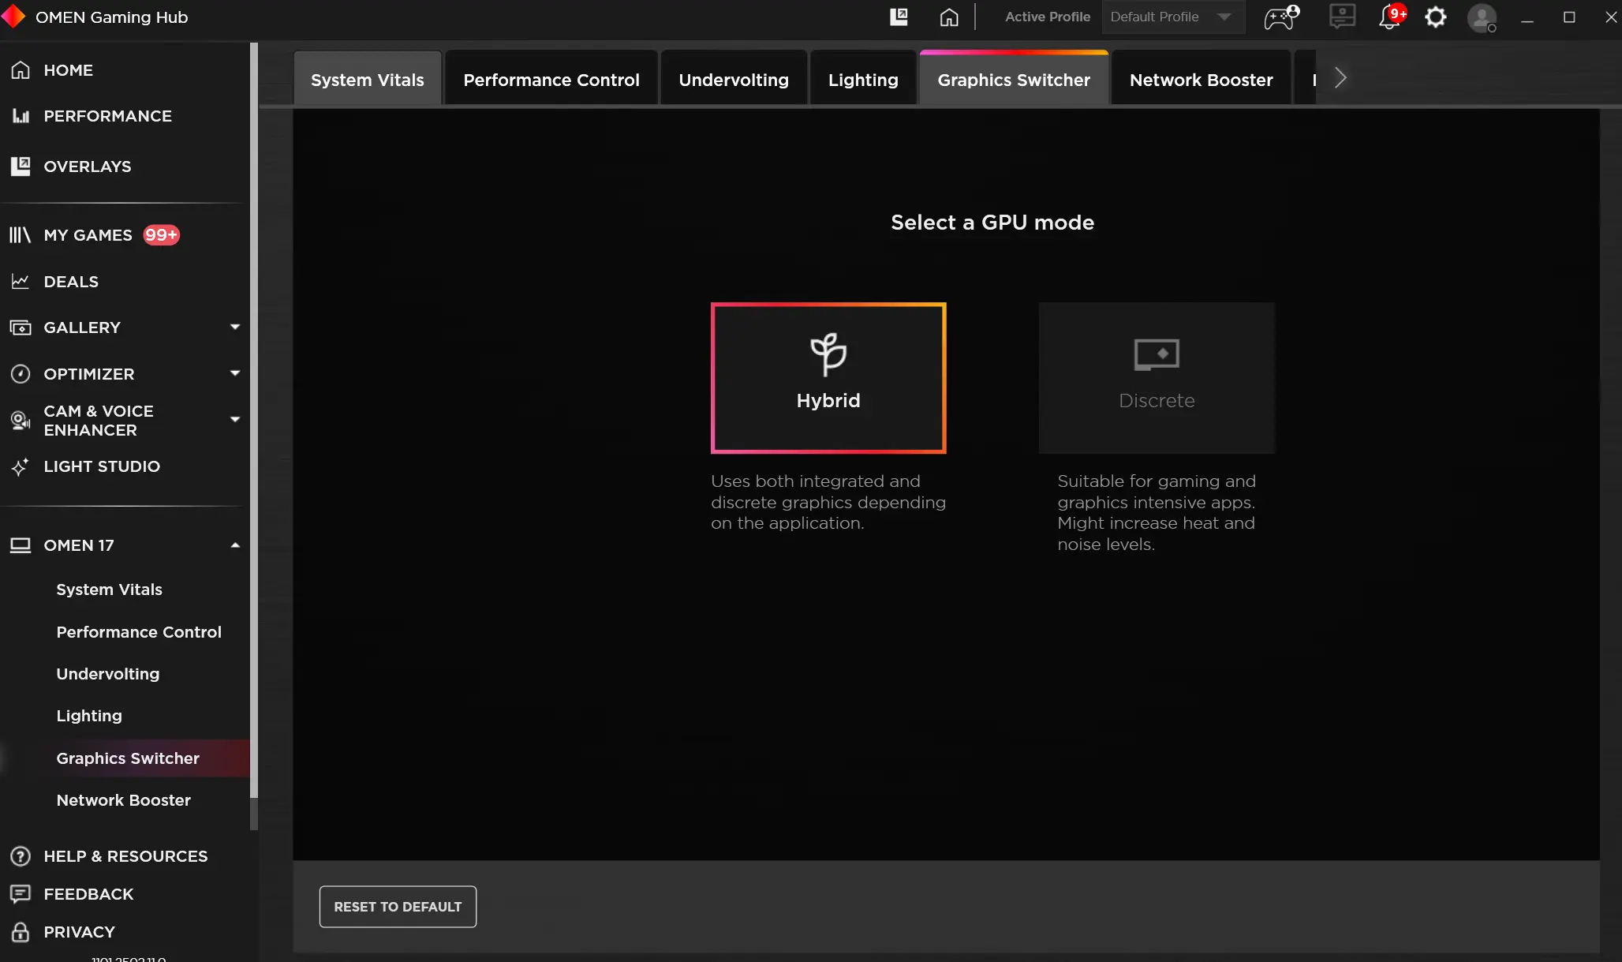Click the Deals graph icon
The height and width of the screenshot is (962, 1622).
tap(21, 281)
